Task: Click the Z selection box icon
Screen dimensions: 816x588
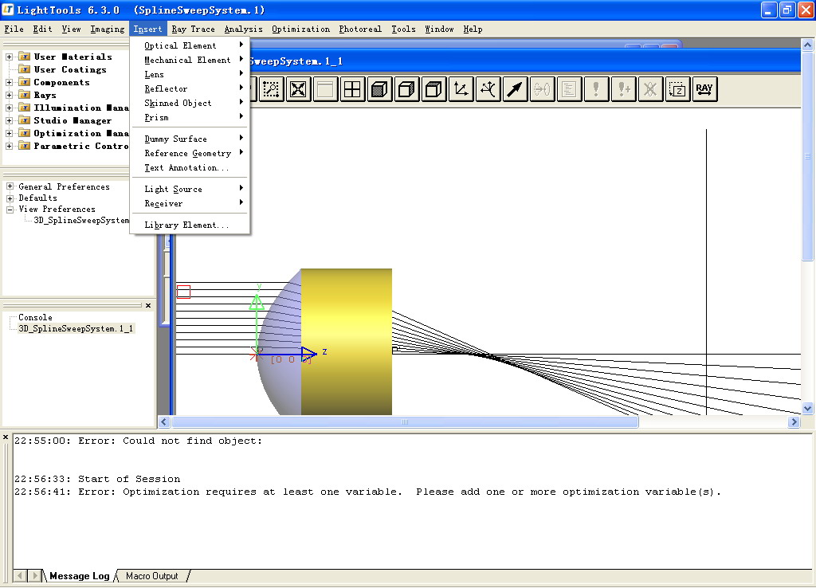Action: (x=677, y=89)
